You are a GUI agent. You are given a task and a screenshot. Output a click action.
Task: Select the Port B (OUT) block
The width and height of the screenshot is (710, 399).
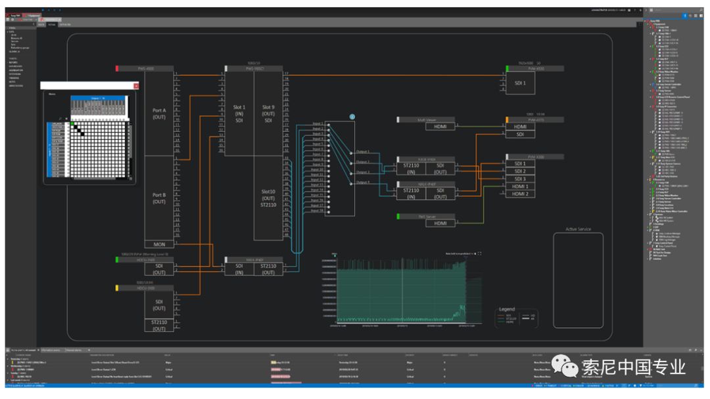click(159, 198)
